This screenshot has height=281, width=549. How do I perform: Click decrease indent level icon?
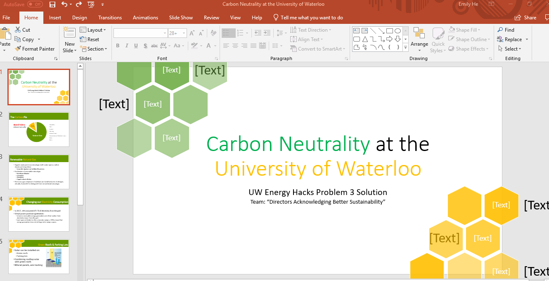258,33
